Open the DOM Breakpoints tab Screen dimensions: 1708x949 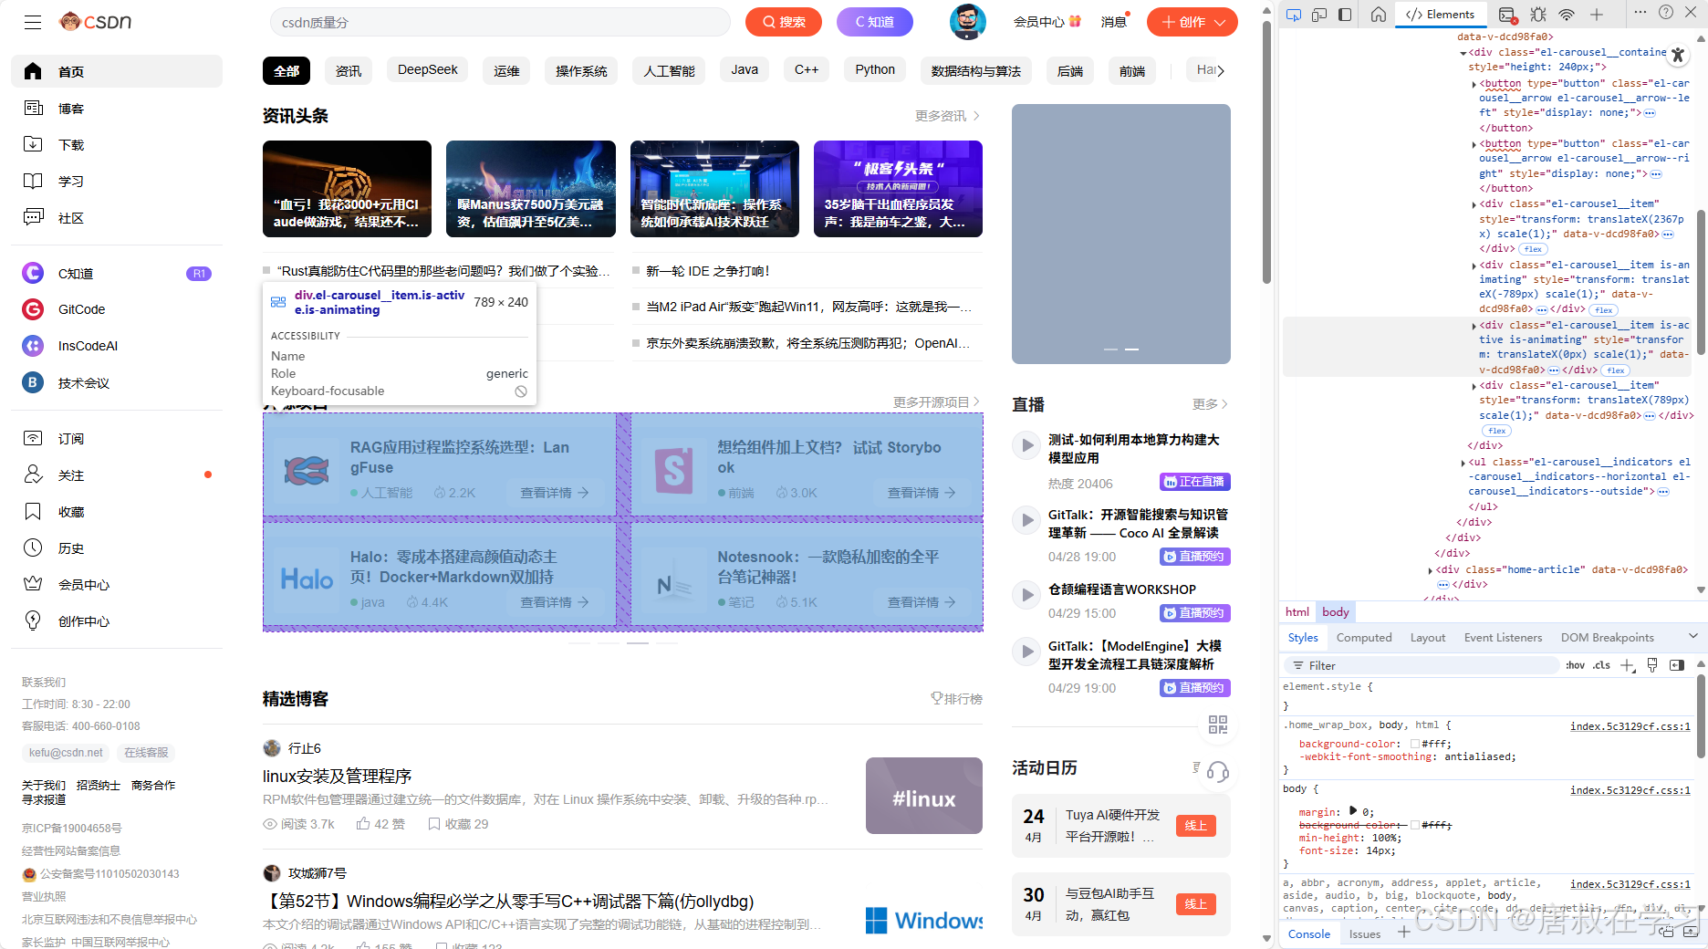(x=1607, y=638)
